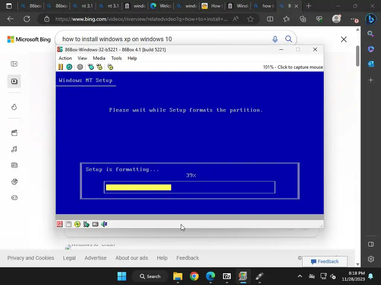Open the Edge tab actions menu icon
This screenshot has height=285, width=381.
click(x=9, y=6)
